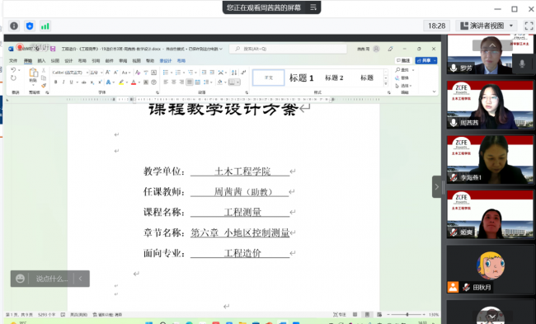Increase font size with the larger A
Viewport: 536px width, 324px height.
tap(108, 72)
